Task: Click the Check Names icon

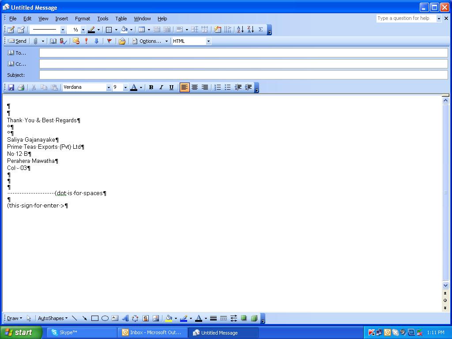Action: point(63,41)
